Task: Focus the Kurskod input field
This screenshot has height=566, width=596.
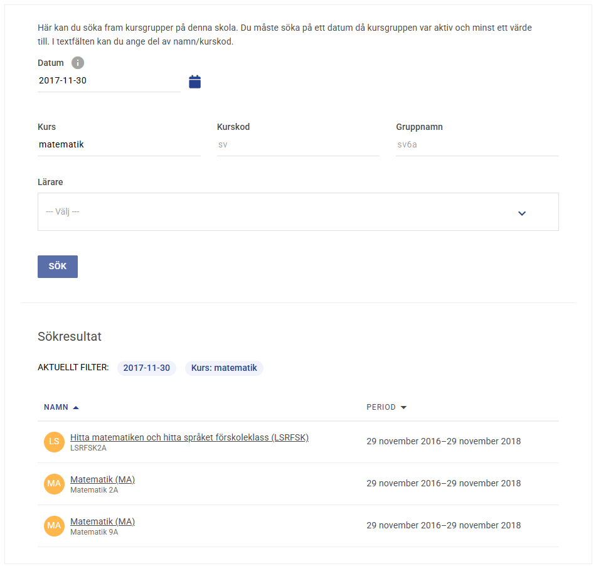Action: tap(298, 145)
